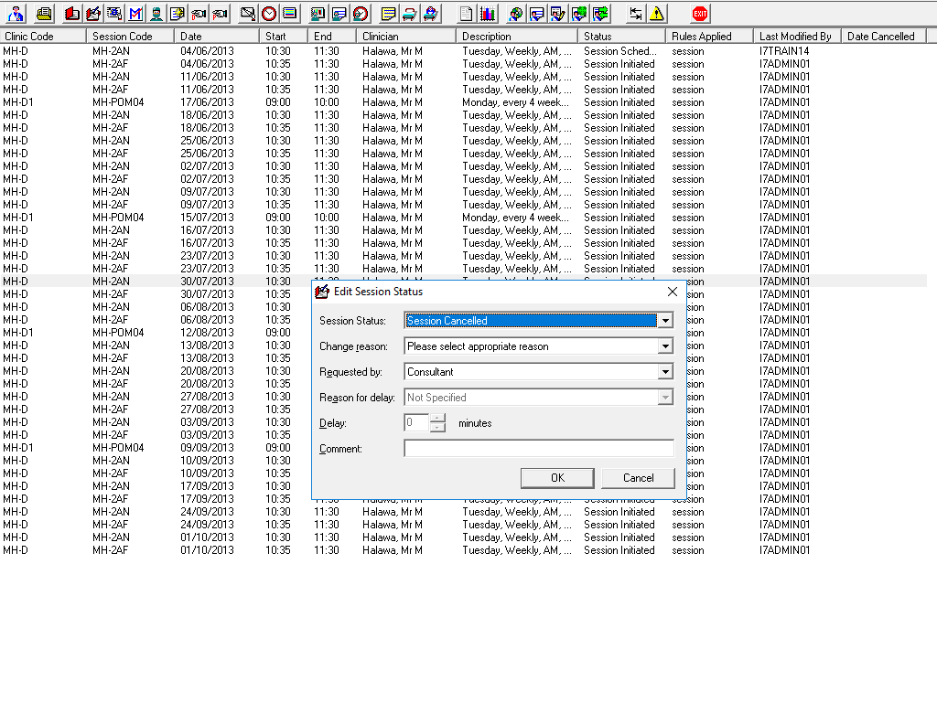
Task: Click the person with red circle checkmark icon
Action: (x=361, y=13)
